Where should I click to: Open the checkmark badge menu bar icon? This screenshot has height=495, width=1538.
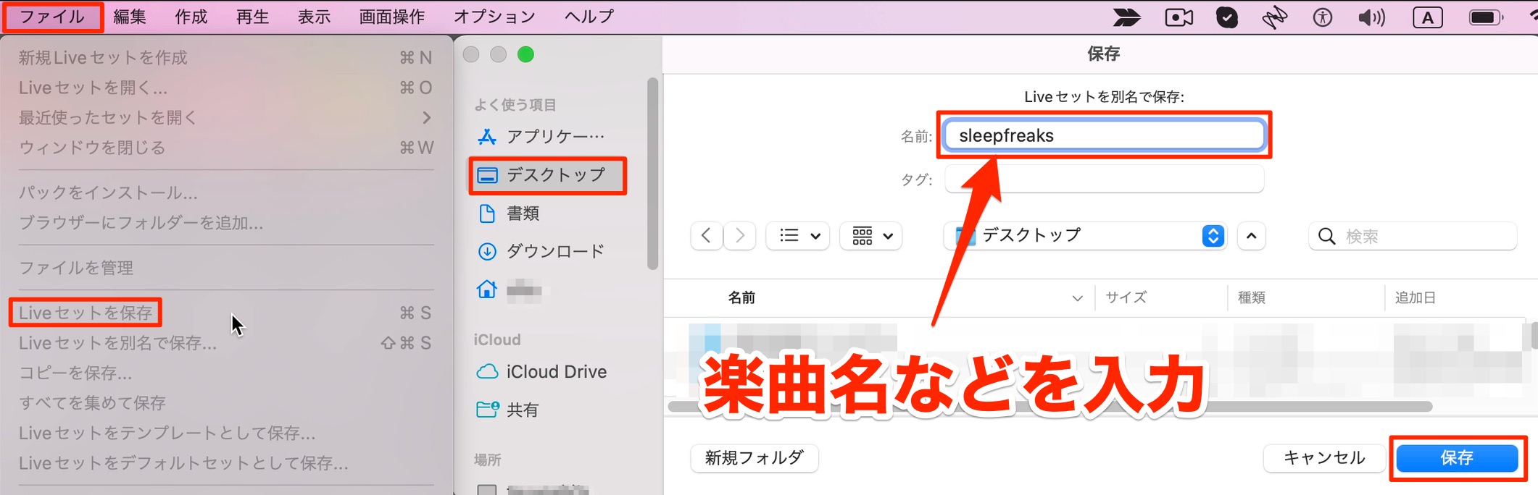[1227, 17]
